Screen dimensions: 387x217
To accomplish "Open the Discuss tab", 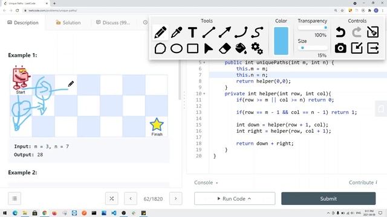I will (113, 23).
